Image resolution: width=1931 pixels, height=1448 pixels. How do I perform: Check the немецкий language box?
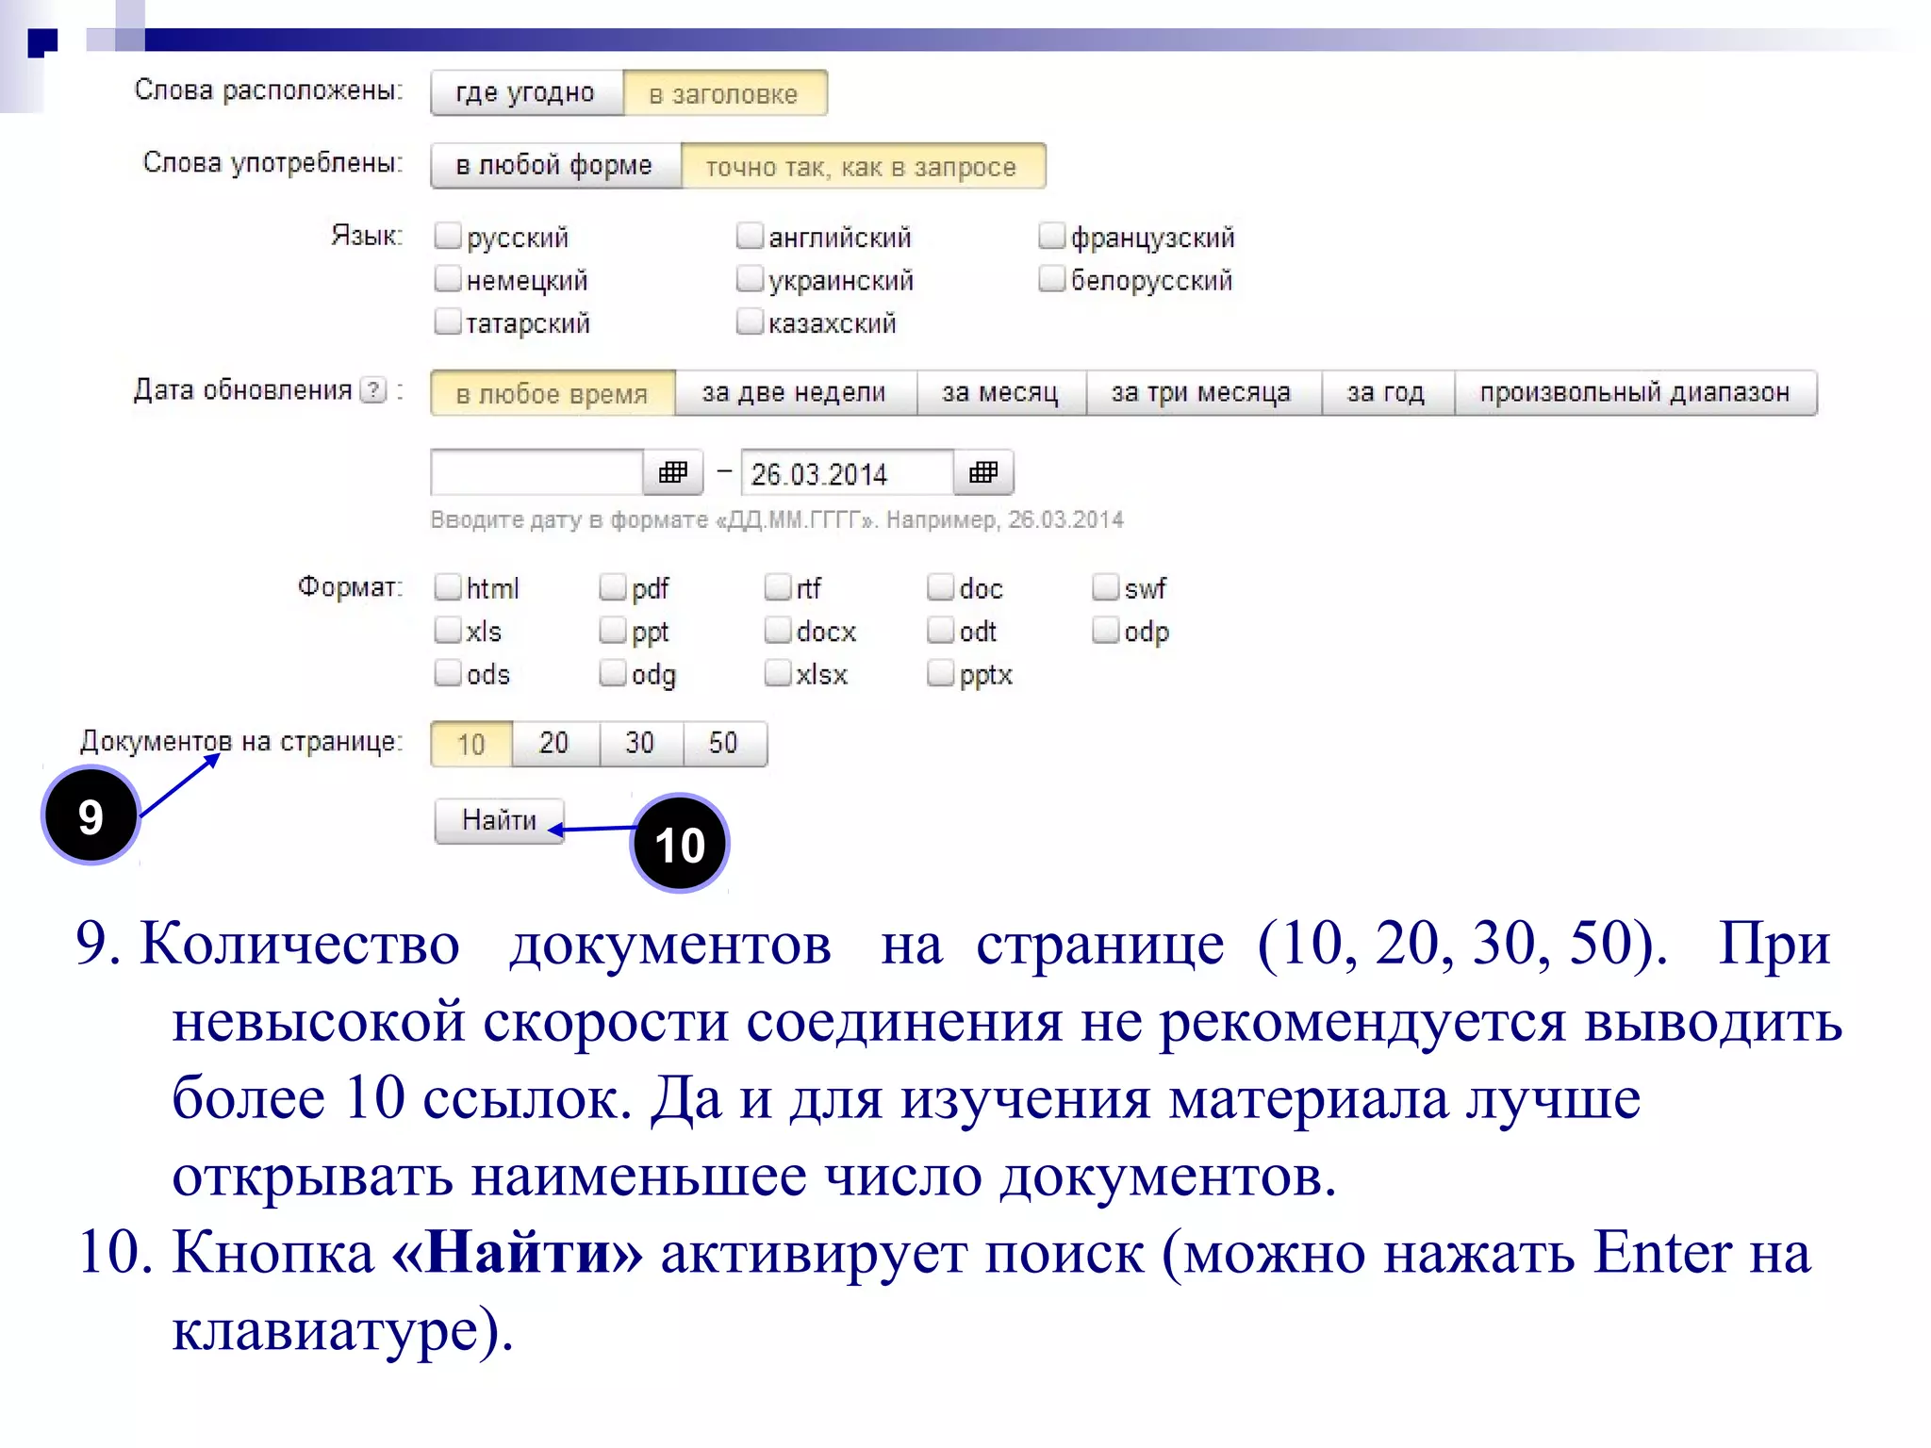[448, 278]
